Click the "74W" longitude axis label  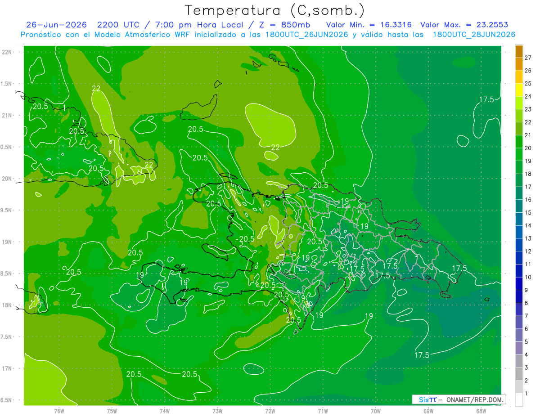pos(165,411)
